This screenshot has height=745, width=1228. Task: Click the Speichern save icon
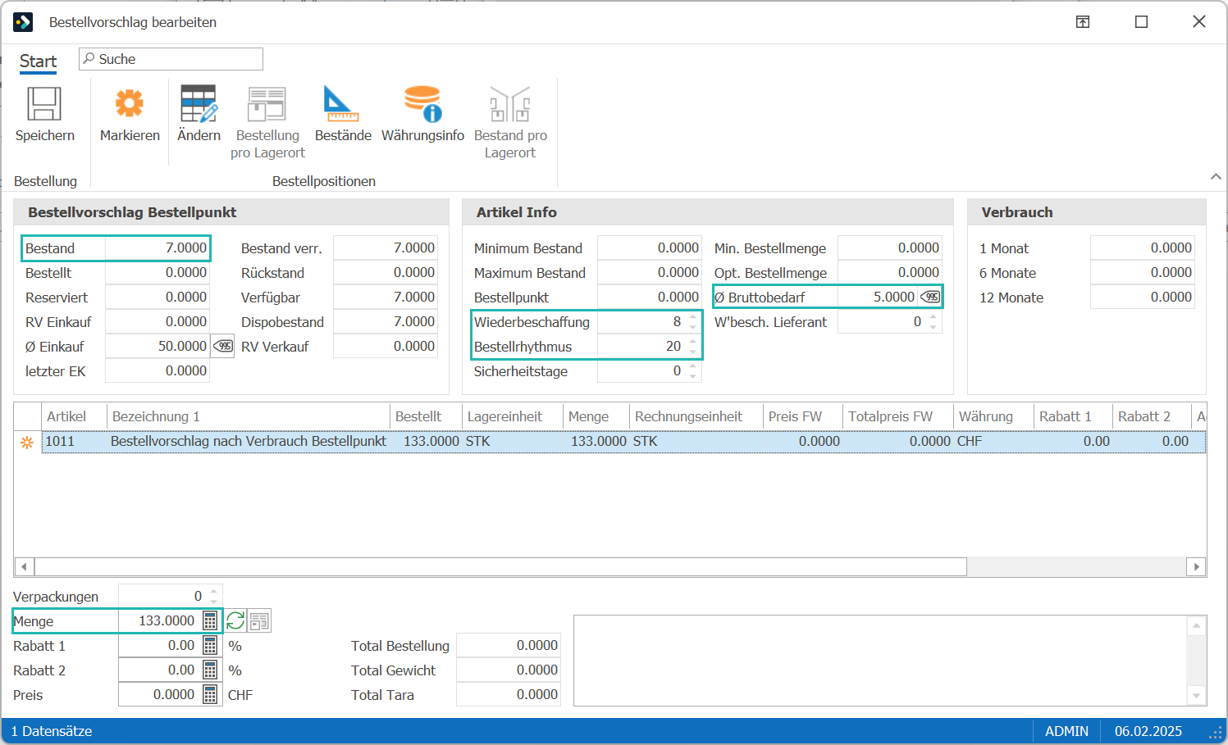tap(44, 104)
